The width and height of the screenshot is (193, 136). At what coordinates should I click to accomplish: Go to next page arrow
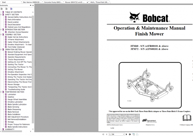coord(126,134)
